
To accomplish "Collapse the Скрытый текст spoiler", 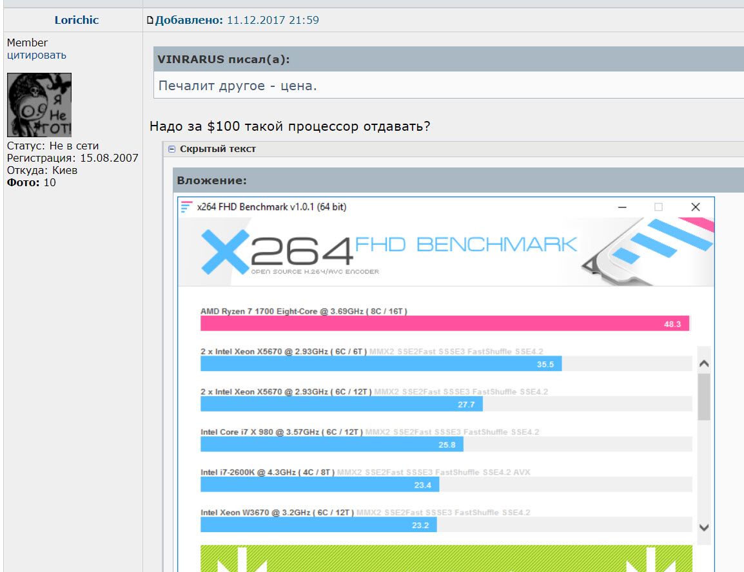I will (x=171, y=149).
